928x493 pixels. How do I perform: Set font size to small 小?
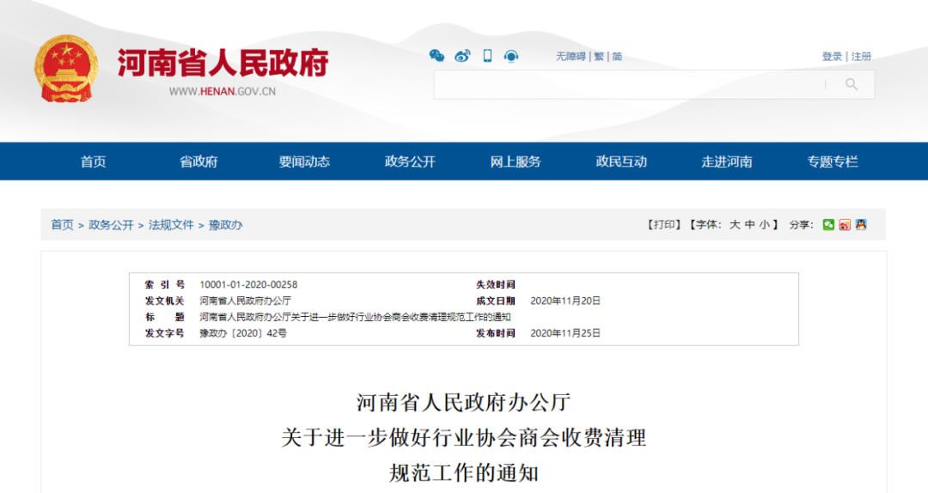(764, 224)
